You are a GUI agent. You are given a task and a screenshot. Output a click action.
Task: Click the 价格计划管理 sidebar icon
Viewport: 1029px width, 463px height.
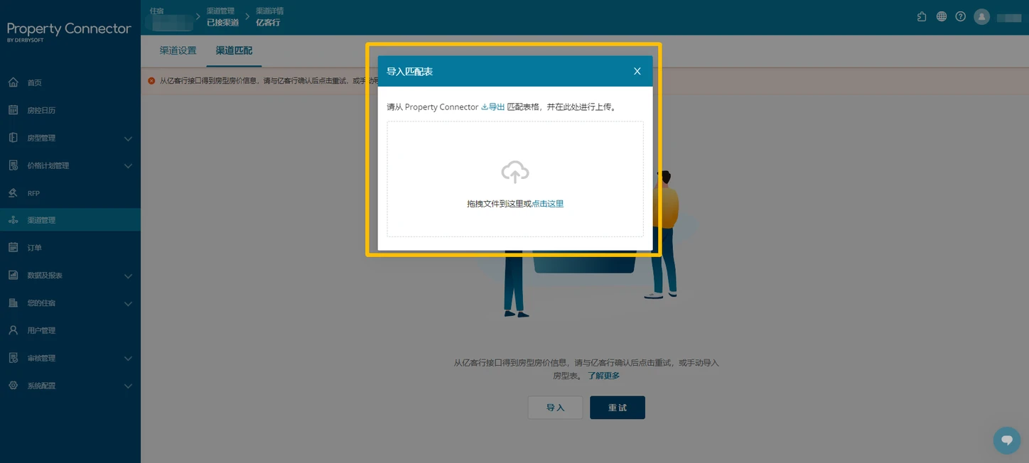click(13, 165)
